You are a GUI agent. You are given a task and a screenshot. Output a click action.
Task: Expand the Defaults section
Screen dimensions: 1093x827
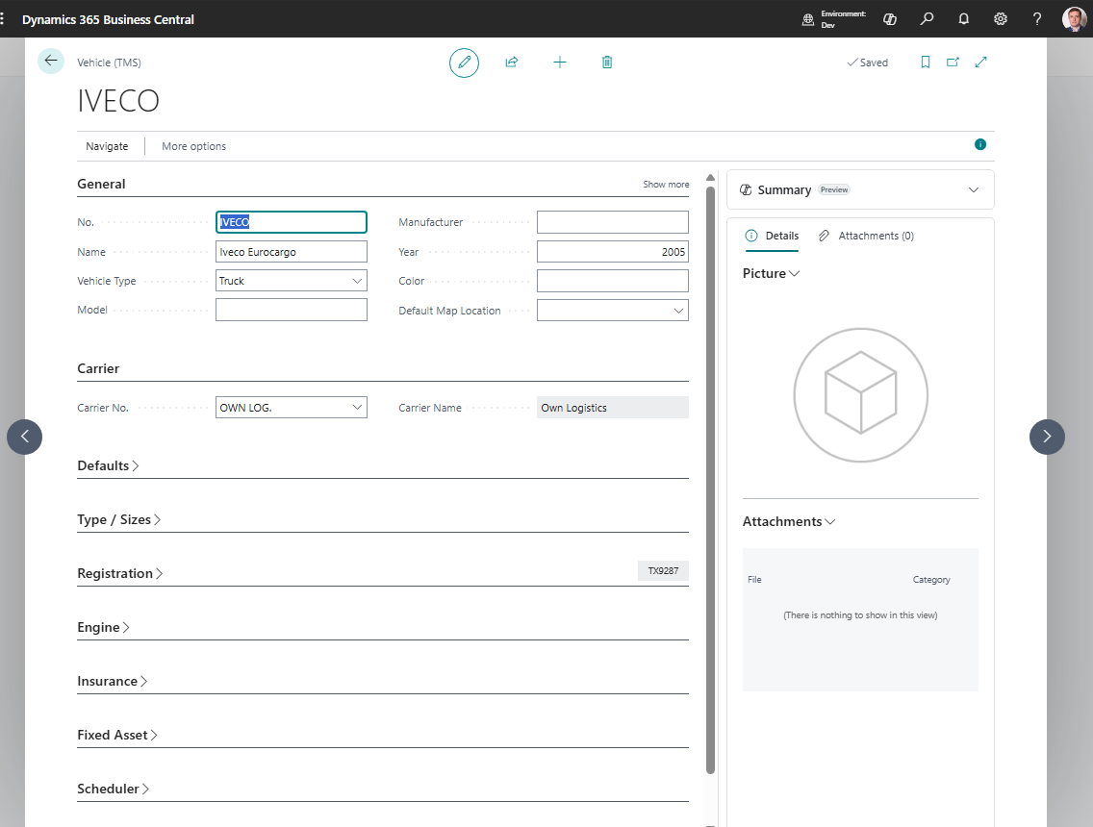click(108, 465)
